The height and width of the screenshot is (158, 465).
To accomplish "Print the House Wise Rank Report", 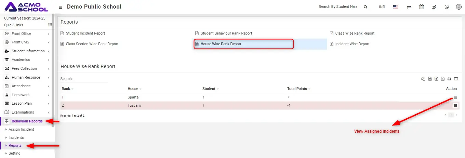I will click(449, 79).
